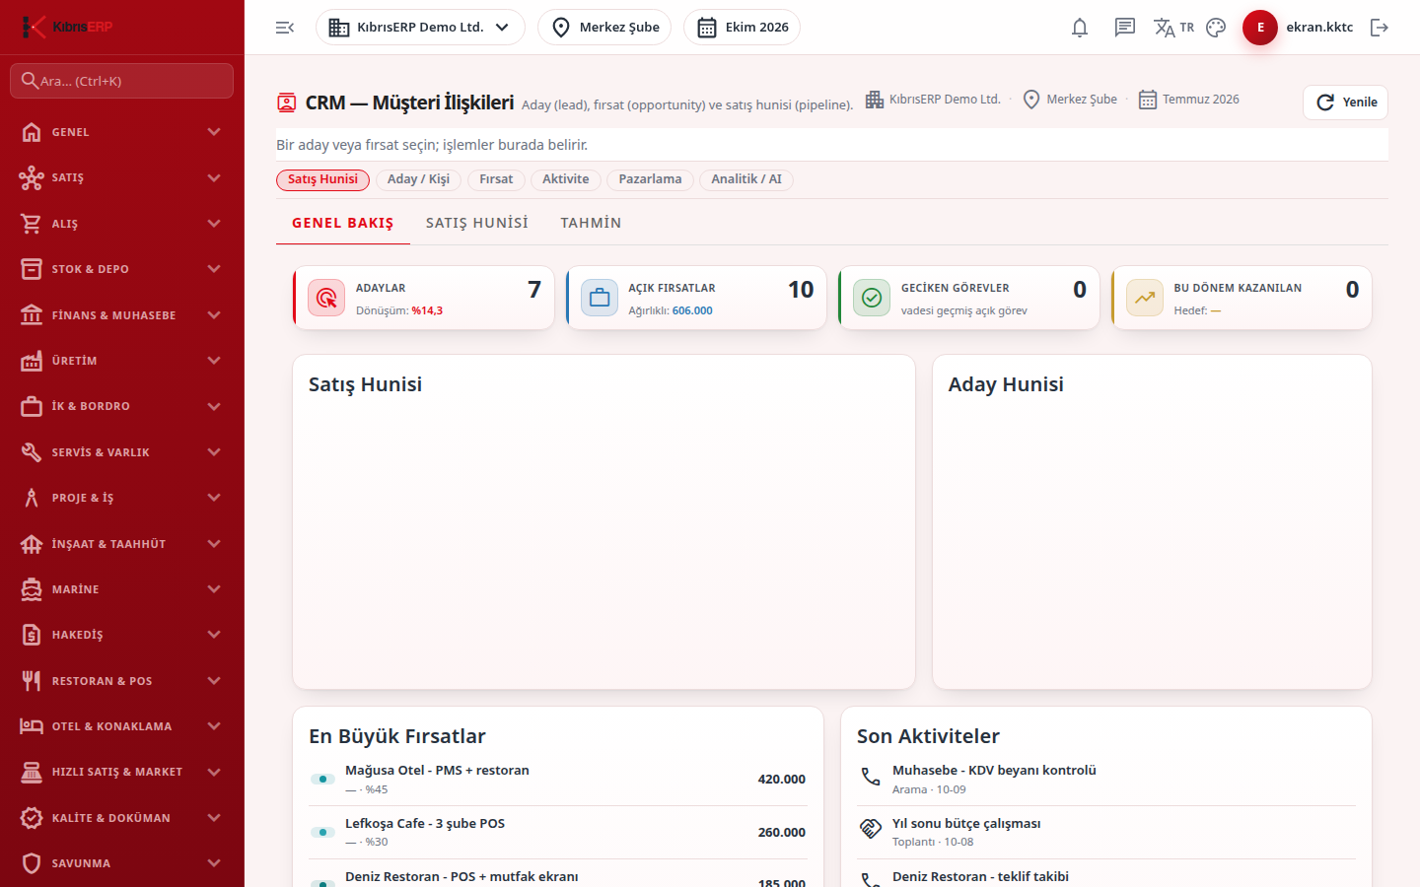This screenshot has width=1420, height=887.
Task: Open the theme palette icon
Action: point(1216,28)
